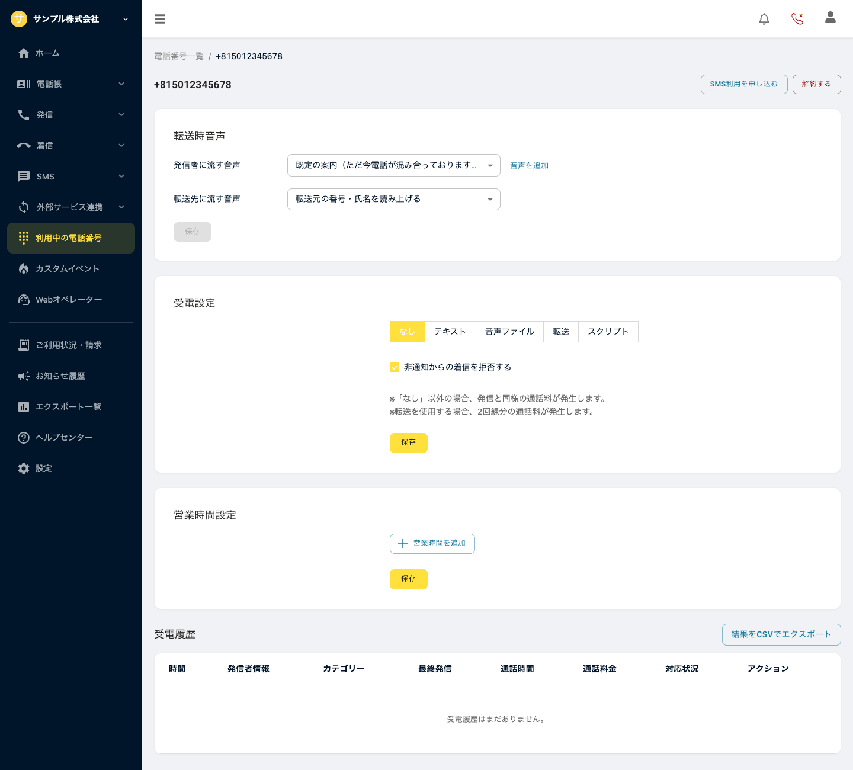Click the 利用中の電話番号 dialpad icon
The image size is (853, 770).
[x=24, y=238]
